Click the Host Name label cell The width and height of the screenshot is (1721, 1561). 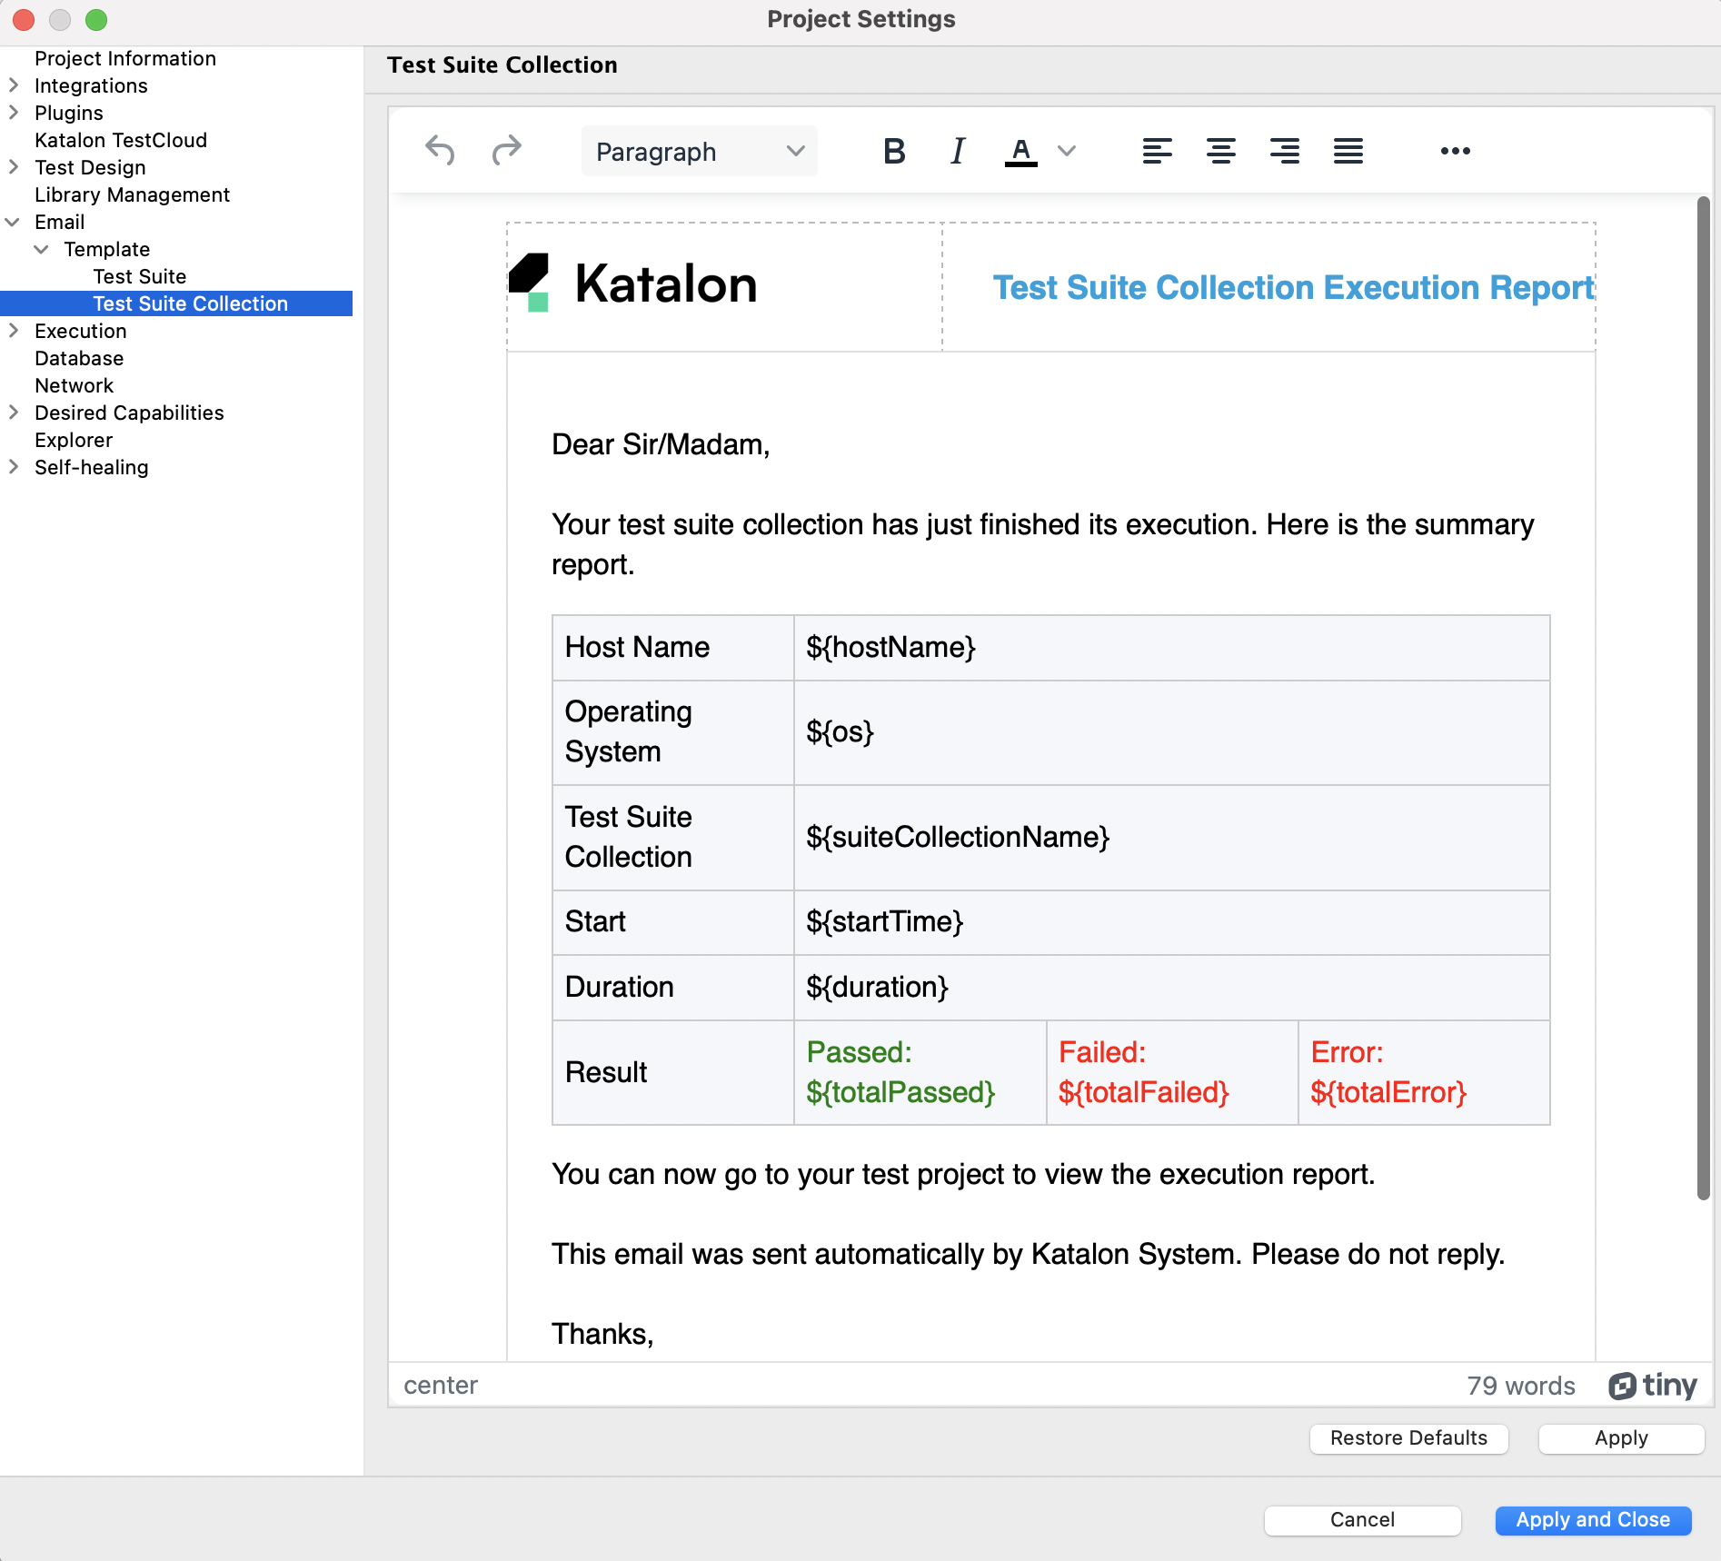pyautogui.click(x=673, y=647)
